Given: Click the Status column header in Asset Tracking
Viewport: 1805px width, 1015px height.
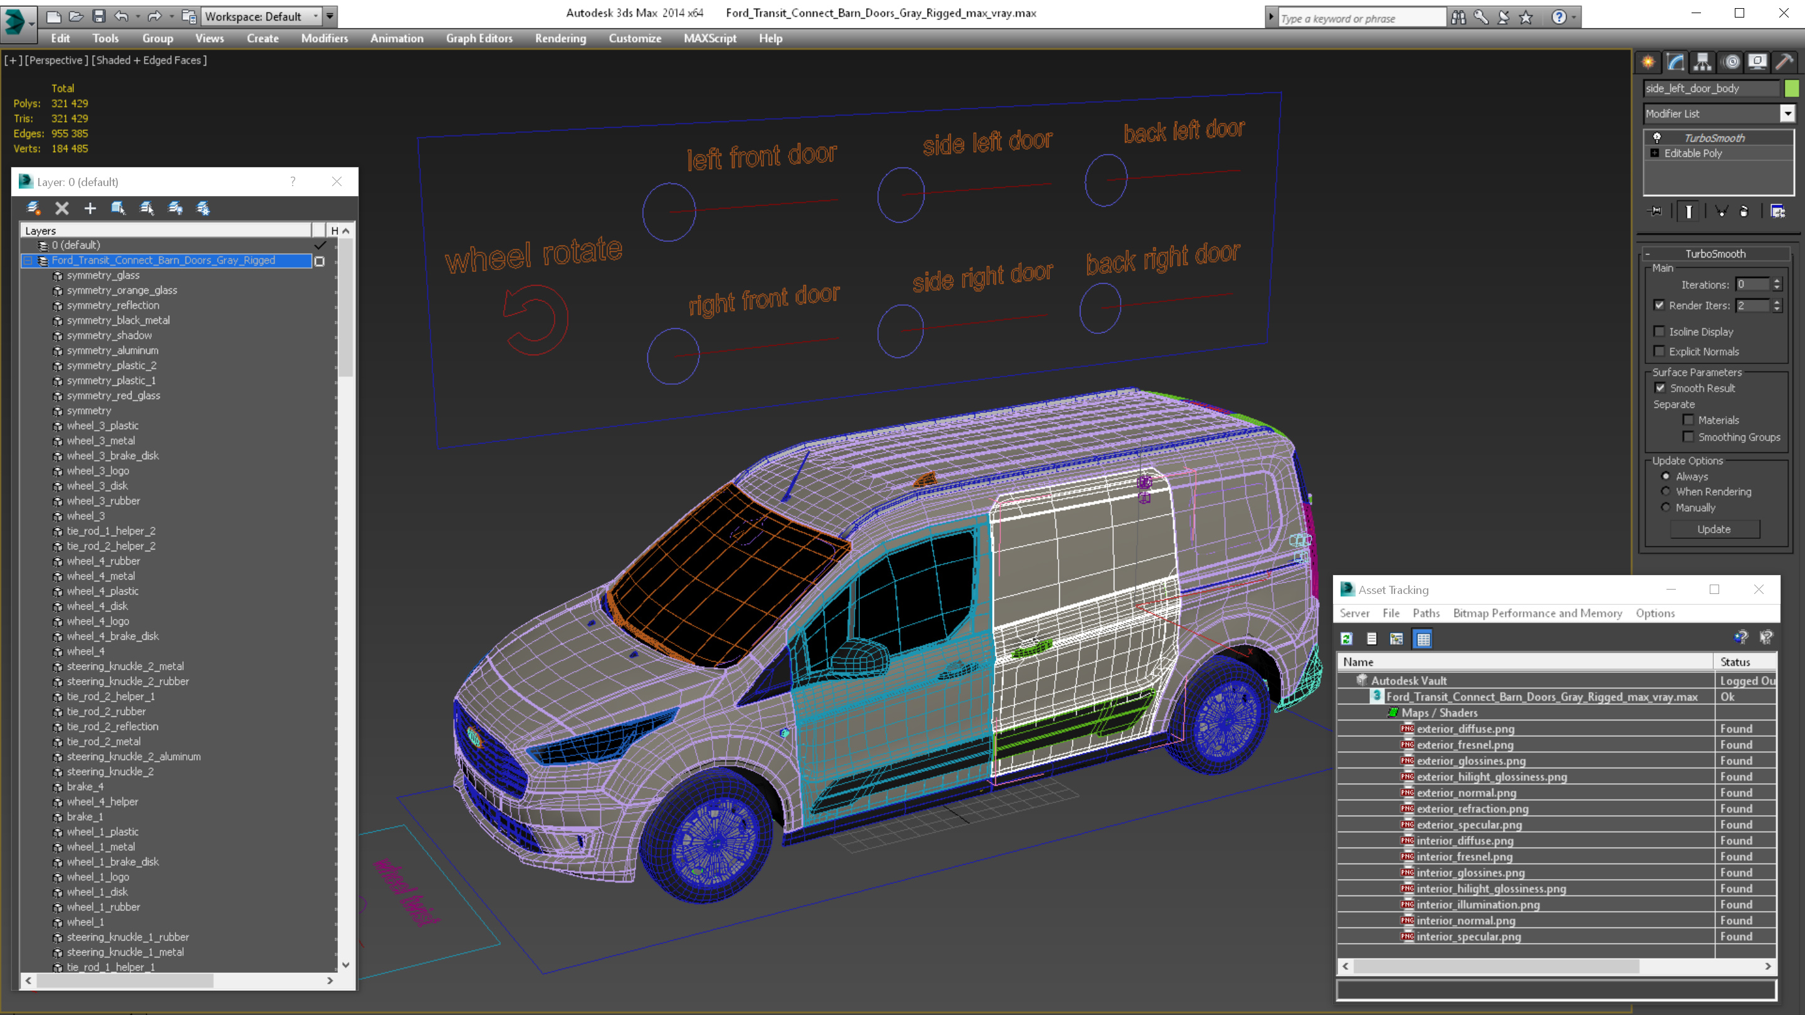Looking at the screenshot, I should [x=1745, y=661].
